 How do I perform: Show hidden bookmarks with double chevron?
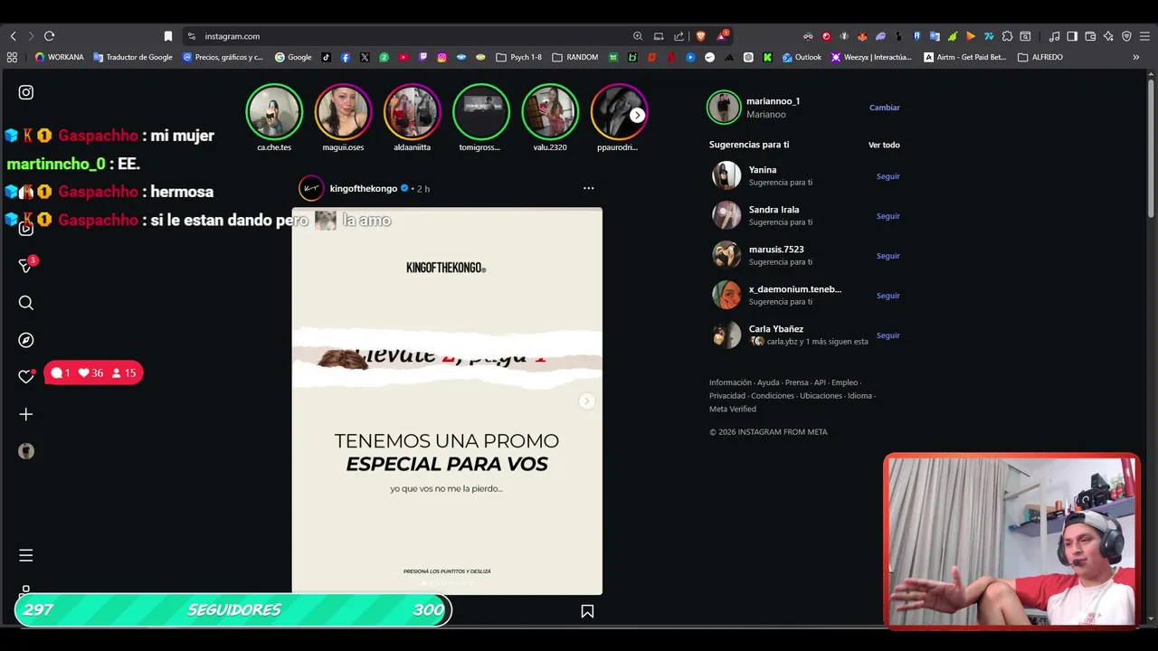pos(1136,57)
